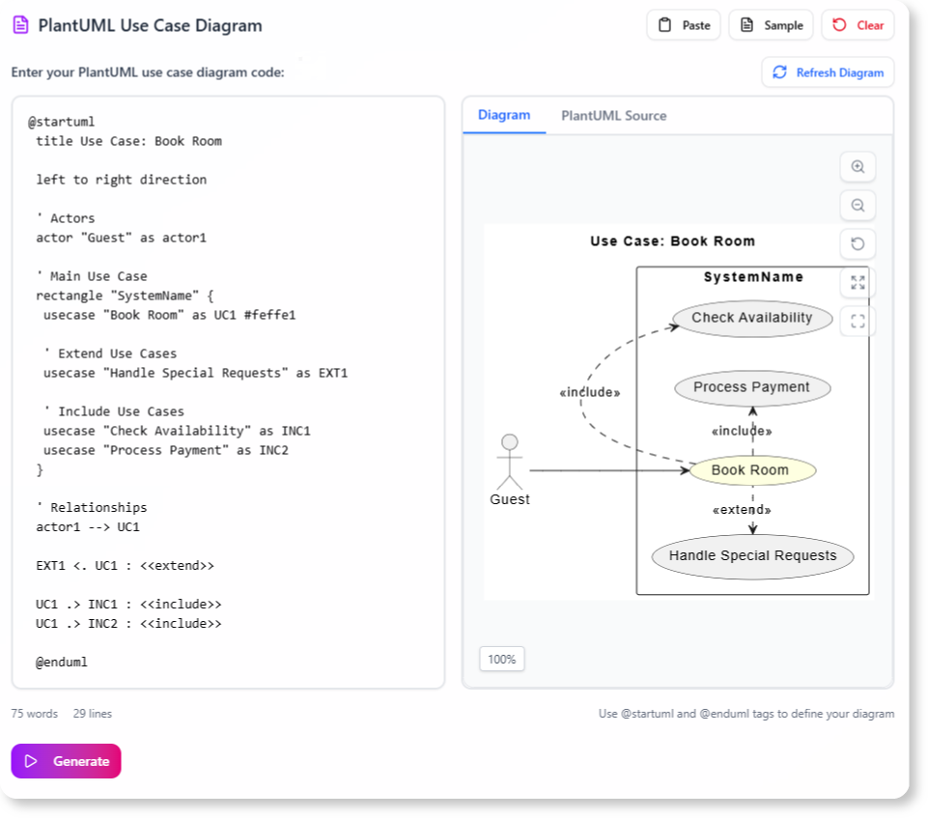Click the clipboard icon inside the Paste button
The image size is (928, 819).
click(x=666, y=24)
